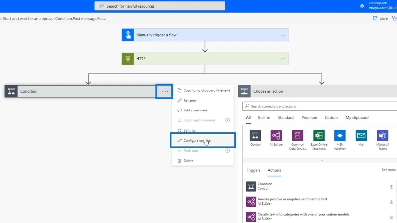This screenshot has height=223, width=397.
Task: Switch to the Standard tab
Action: (286, 118)
